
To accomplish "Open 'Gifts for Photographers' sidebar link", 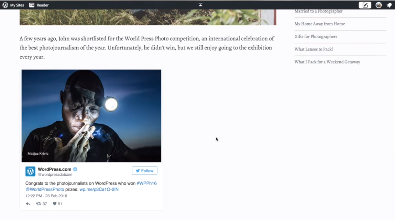I will [x=316, y=37].
